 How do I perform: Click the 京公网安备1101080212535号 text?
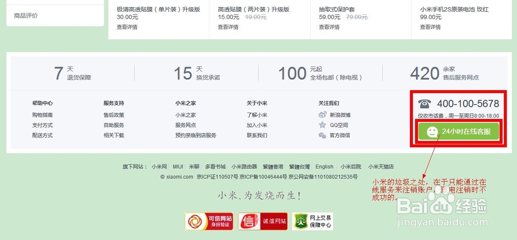coord(323,177)
